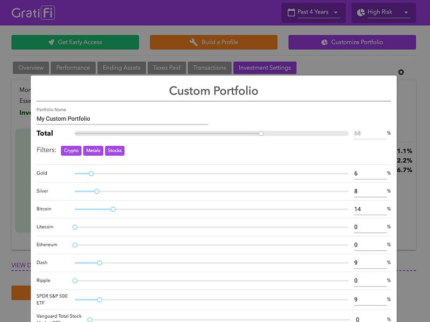Click the pie icon on Customize Portfolio

pos(325,42)
